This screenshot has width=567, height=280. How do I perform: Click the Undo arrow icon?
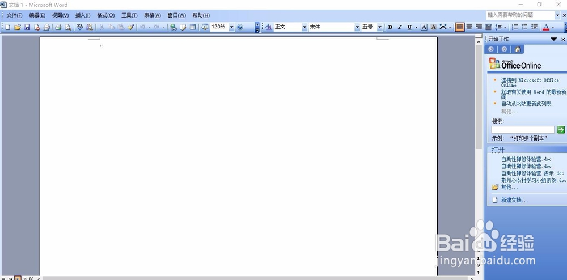(x=143, y=27)
